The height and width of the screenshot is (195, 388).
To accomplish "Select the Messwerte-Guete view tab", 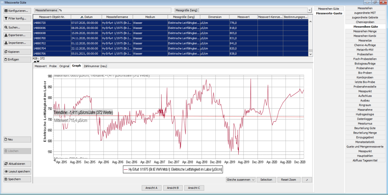I will pos(329,13).
